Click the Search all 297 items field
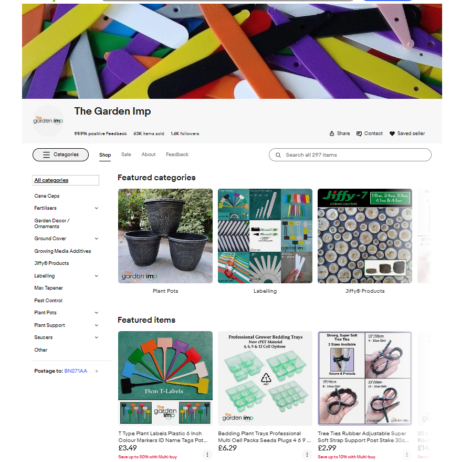The width and height of the screenshot is (461, 462). (350, 155)
